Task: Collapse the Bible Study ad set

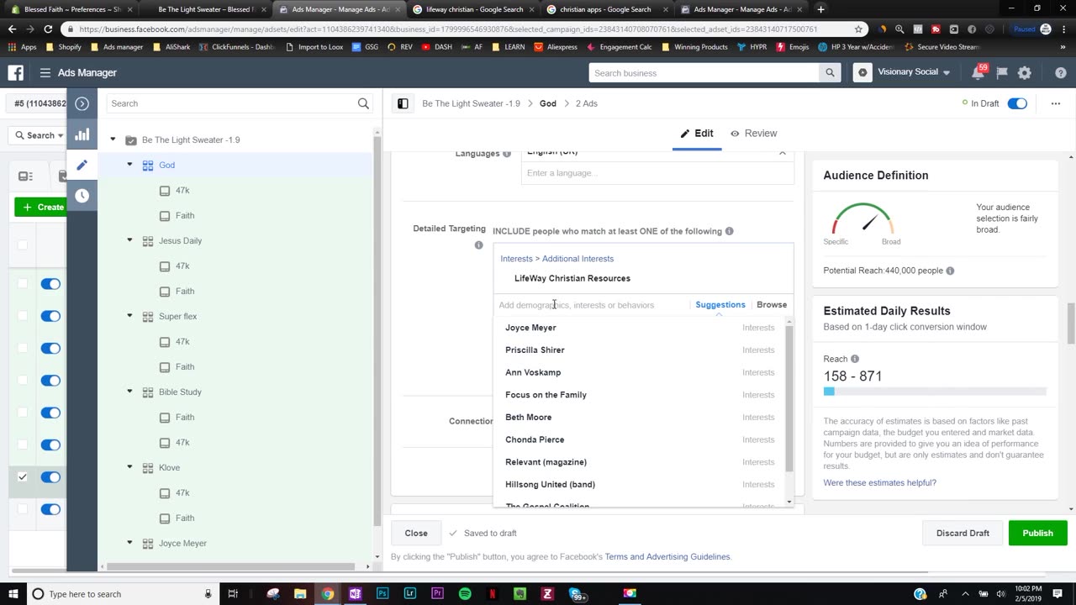Action: tap(129, 392)
